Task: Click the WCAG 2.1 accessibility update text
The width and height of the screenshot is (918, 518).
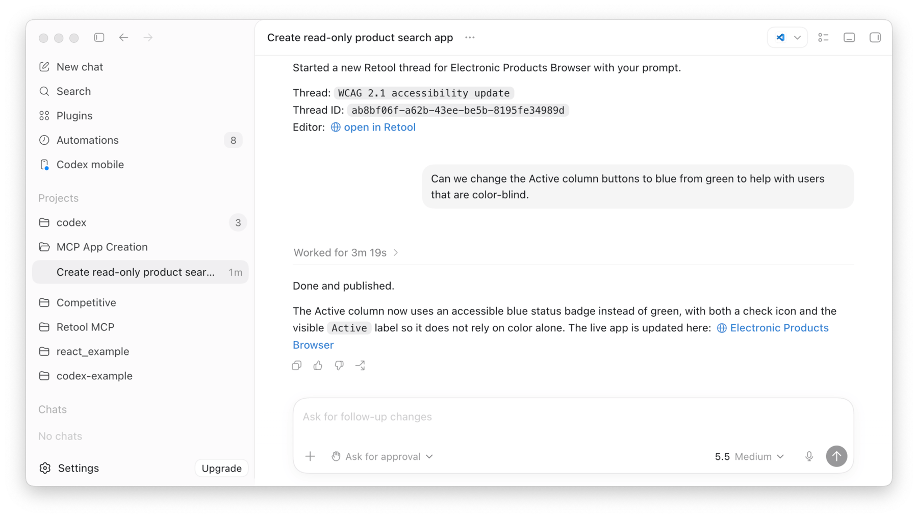Action: pyautogui.click(x=424, y=93)
